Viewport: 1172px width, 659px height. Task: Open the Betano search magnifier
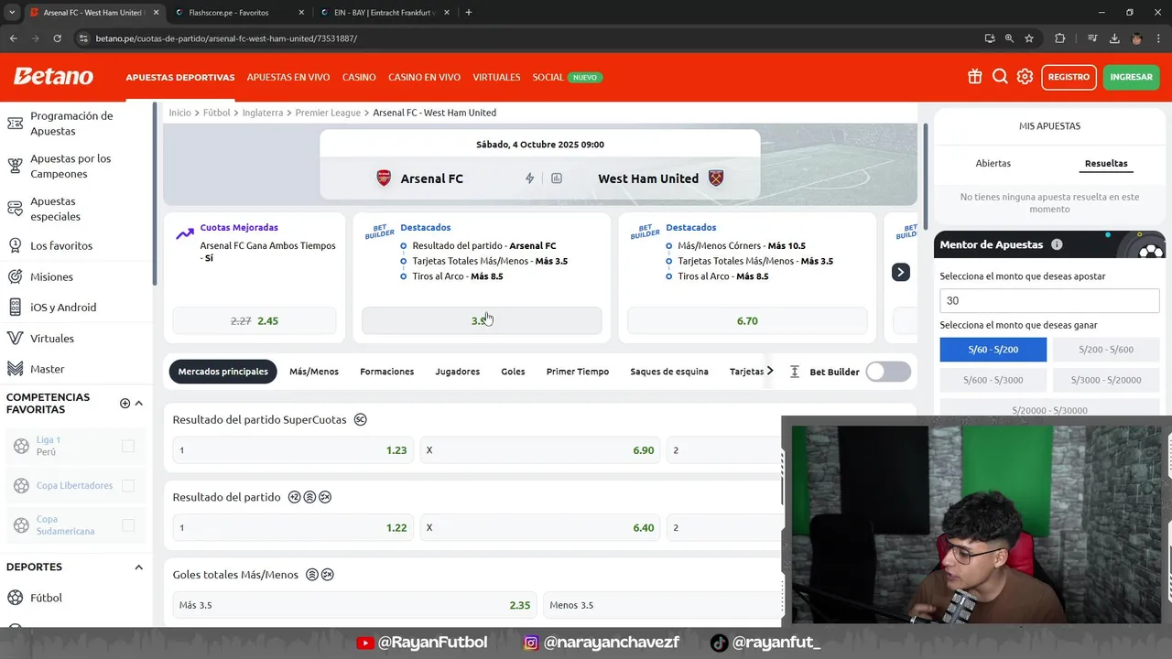(x=1000, y=77)
